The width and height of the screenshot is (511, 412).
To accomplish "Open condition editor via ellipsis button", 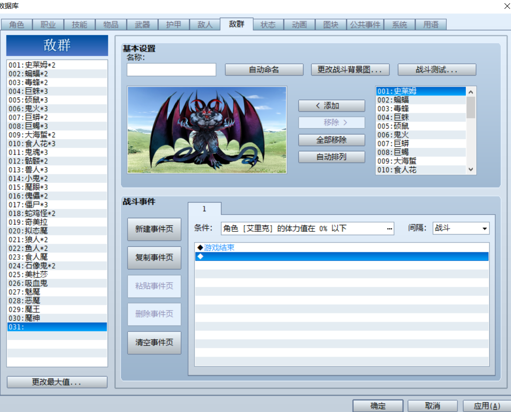I will (390, 229).
